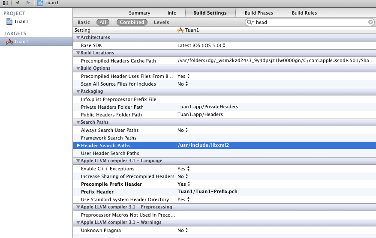Viewport: 376px width, 238px height.
Task: Collapse Apple LLVM compiler 3.1 Warnings section
Action: [78, 223]
